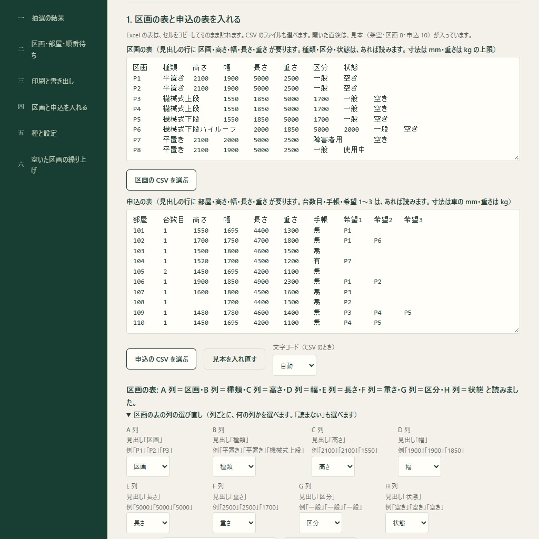The image size is (539, 539).
Task: Open the C 列 dropdown showing 高さ
Action: (333, 466)
